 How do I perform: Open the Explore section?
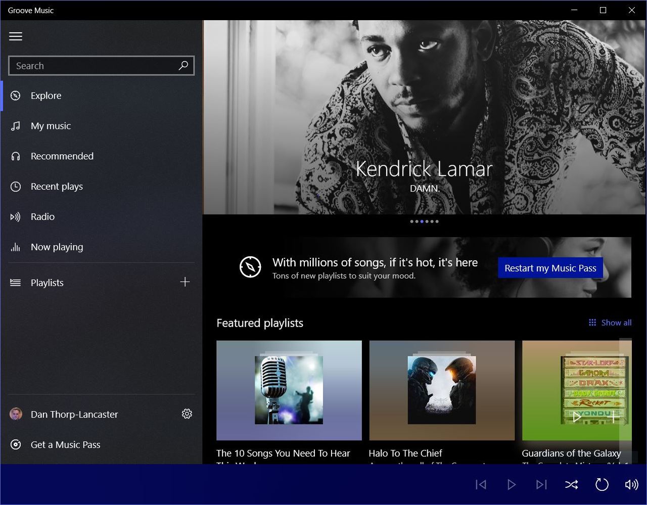[102, 96]
